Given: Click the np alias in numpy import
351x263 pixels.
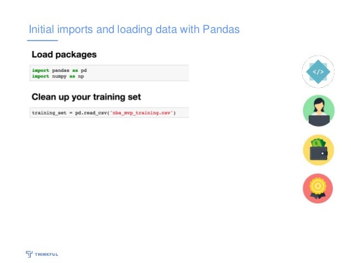Looking at the screenshot, I should click(81, 76).
